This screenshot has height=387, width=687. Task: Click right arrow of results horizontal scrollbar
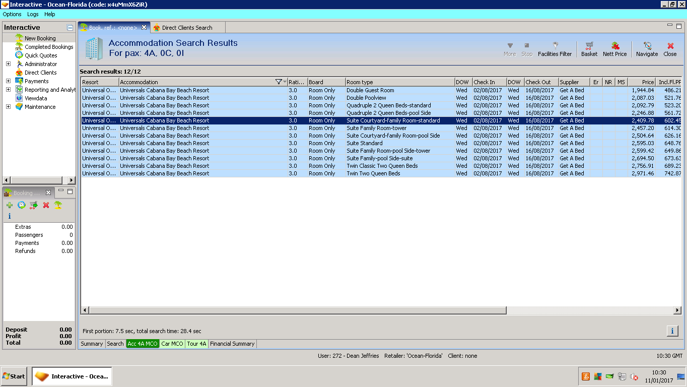(677, 310)
